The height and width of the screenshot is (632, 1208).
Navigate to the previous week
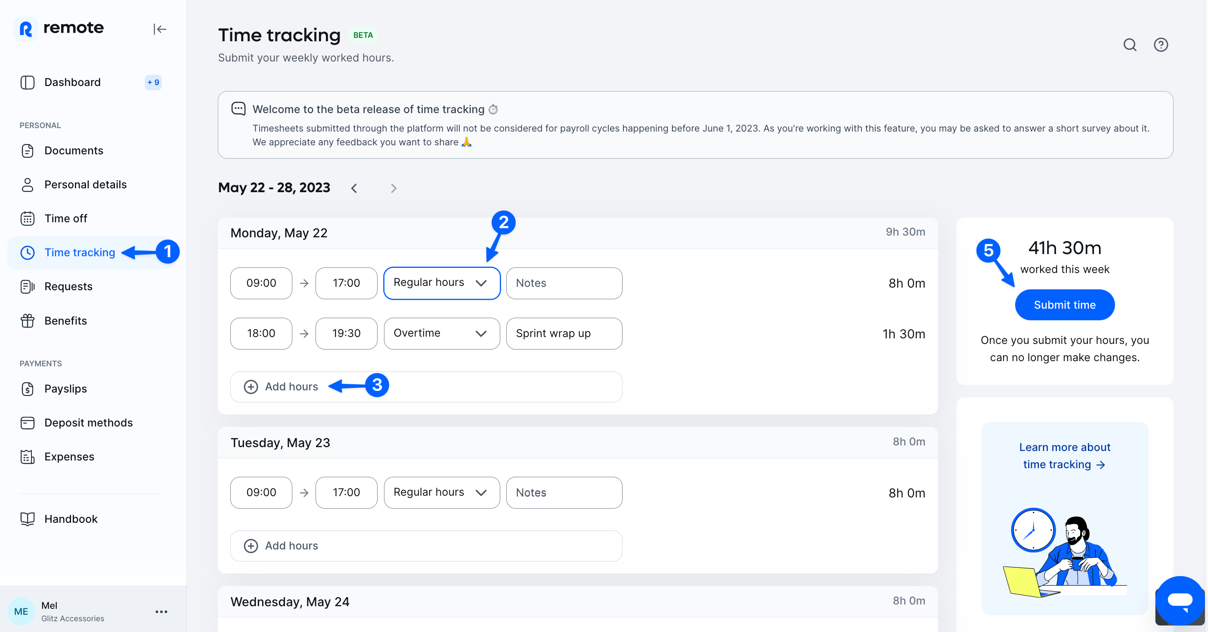pyautogui.click(x=355, y=188)
